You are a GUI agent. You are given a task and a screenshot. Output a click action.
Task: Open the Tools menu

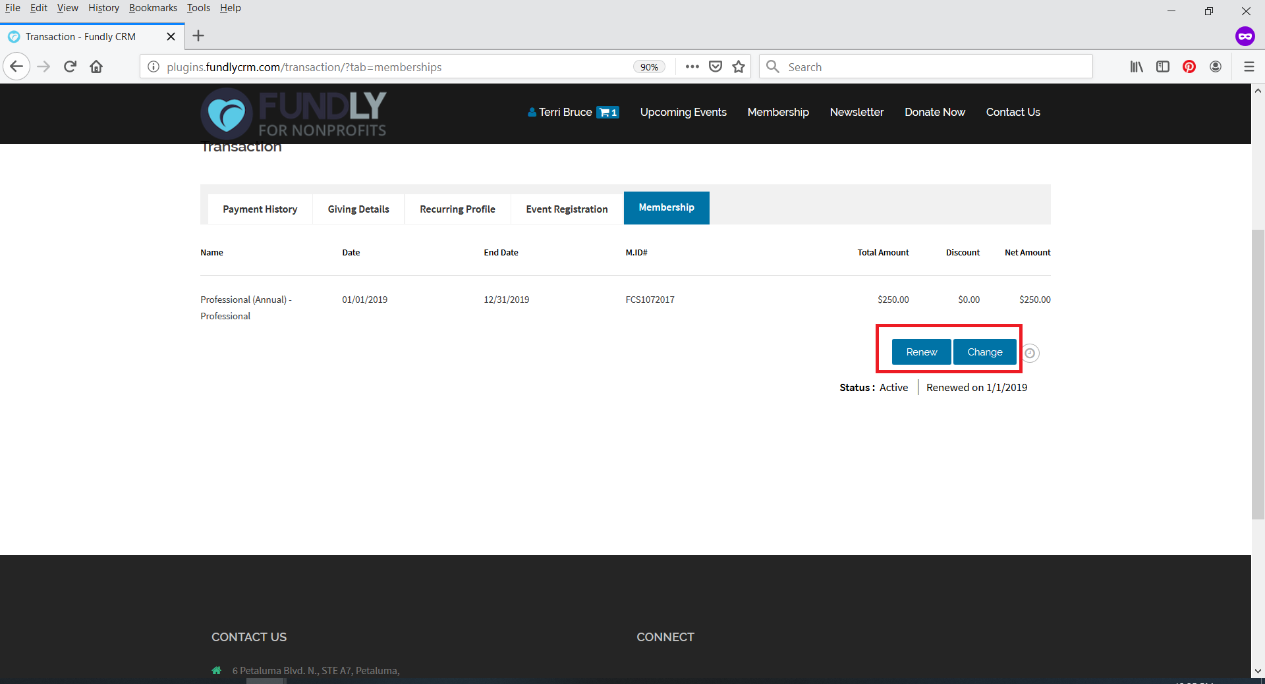click(x=198, y=8)
